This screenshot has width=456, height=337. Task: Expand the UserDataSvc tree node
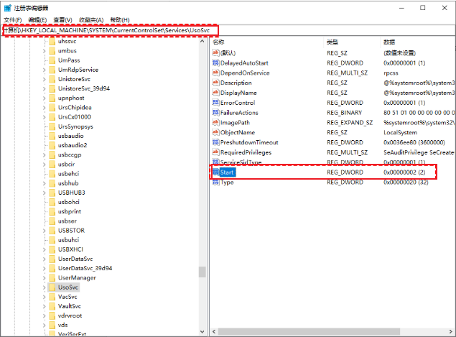[x=45, y=259]
